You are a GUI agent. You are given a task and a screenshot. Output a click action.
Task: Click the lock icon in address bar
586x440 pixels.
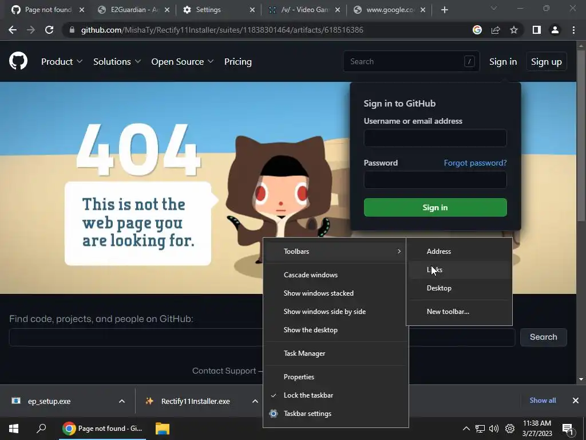pos(72,30)
